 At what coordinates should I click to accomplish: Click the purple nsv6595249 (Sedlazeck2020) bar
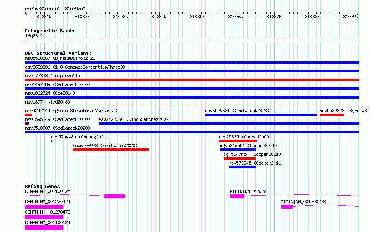27,123
